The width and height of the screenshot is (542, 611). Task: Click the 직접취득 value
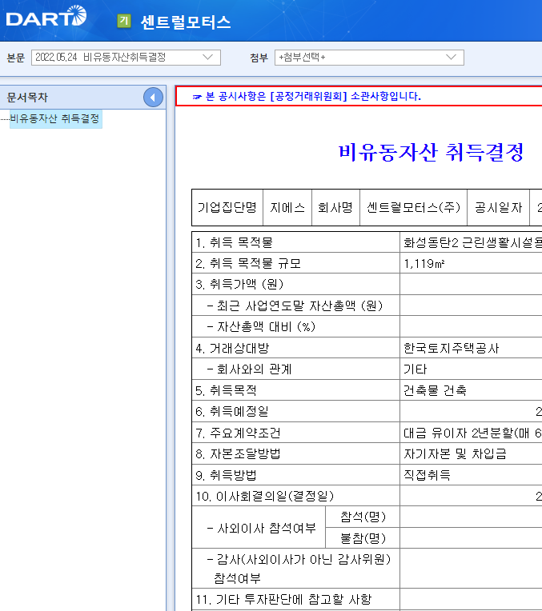(x=427, y=476)
